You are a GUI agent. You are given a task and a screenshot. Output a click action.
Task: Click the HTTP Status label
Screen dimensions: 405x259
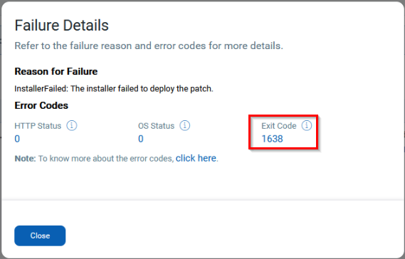point(38,126)
